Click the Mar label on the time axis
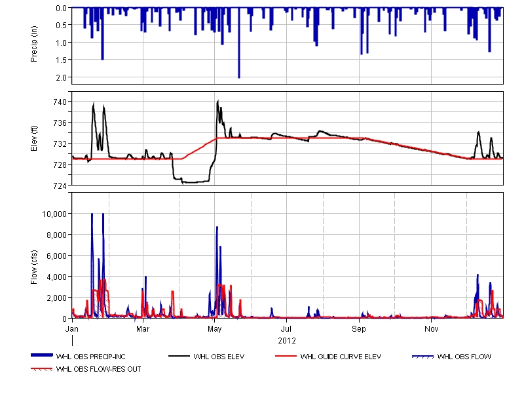 (x=143, y=327)
